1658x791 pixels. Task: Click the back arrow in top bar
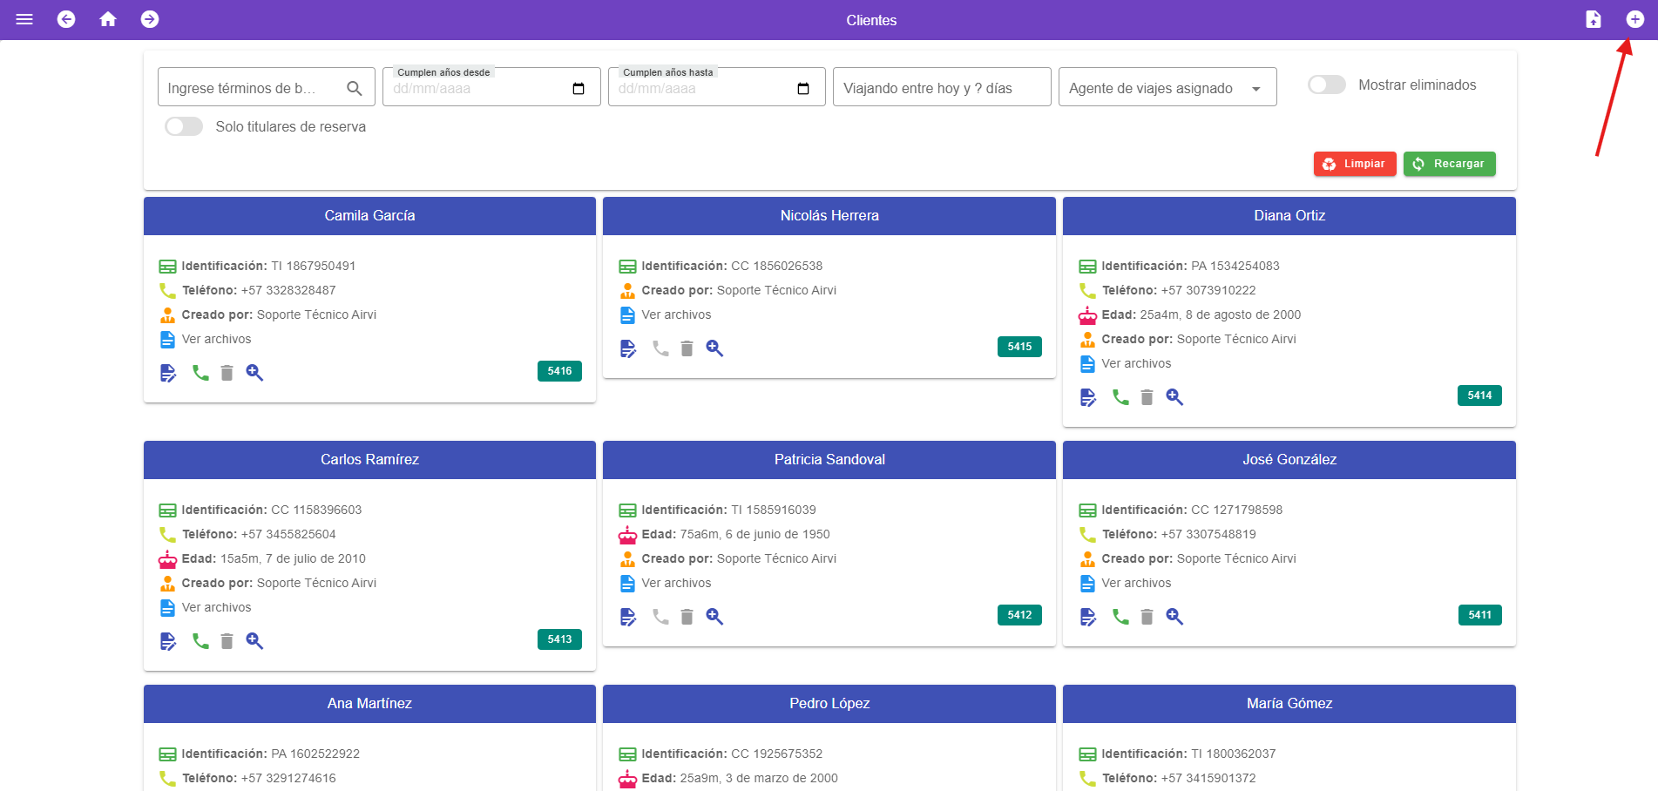(66, 19)
